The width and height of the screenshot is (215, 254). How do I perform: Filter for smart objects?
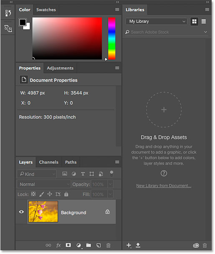[x=101, y=174]
